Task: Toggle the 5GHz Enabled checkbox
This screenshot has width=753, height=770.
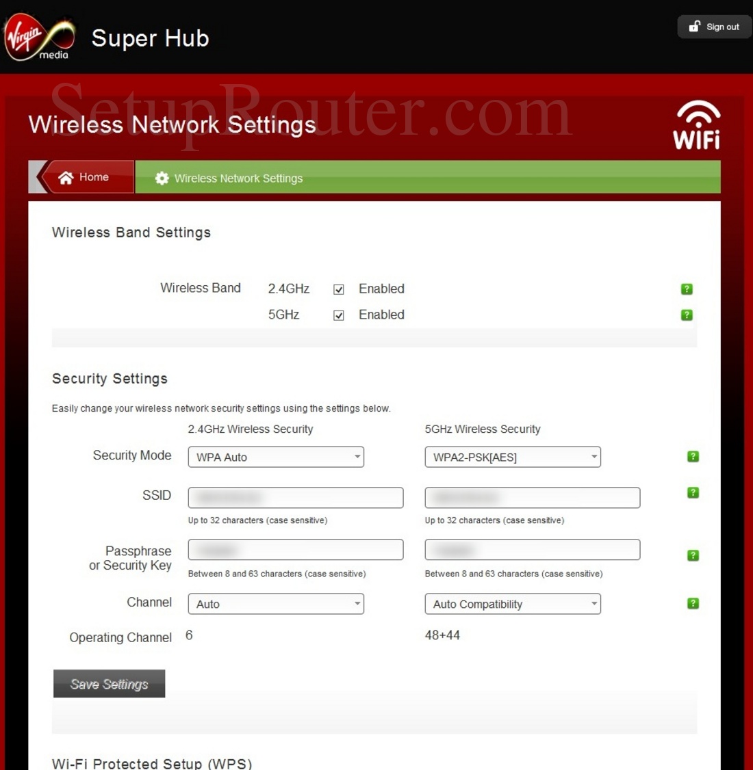Action: (339, 315)
